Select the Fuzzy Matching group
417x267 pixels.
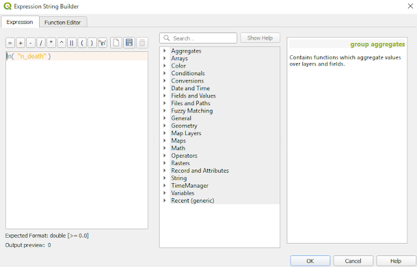pos(192,110)
